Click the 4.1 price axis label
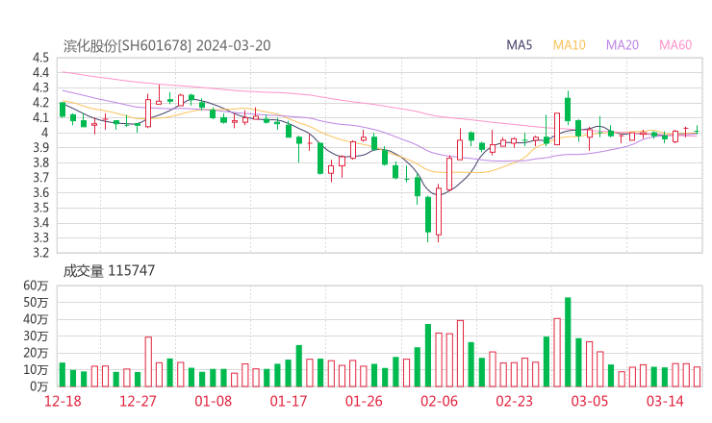 click(40, 117)
